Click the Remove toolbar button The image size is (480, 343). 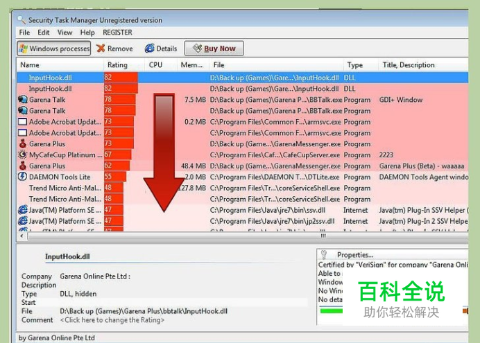114,49
